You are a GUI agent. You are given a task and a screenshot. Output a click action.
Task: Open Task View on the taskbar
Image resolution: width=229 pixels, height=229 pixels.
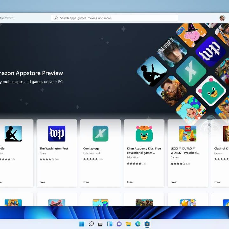pos(100,224)
